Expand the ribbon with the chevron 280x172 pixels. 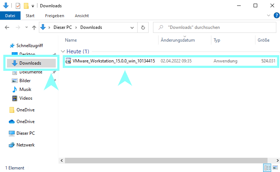point(268,15)
